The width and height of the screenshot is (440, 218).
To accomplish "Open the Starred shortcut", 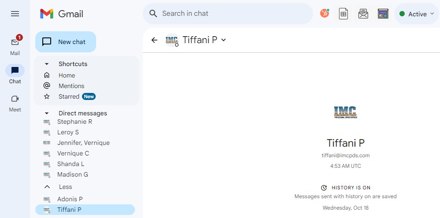I will [69, 96].
